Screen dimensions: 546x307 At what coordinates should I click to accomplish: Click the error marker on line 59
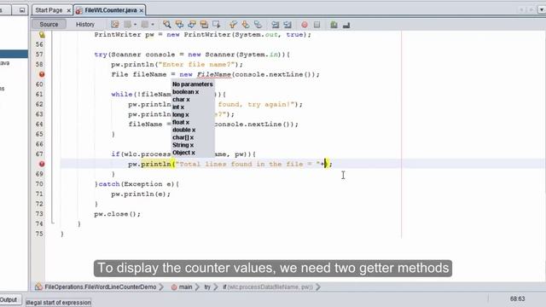pos(42,74)
